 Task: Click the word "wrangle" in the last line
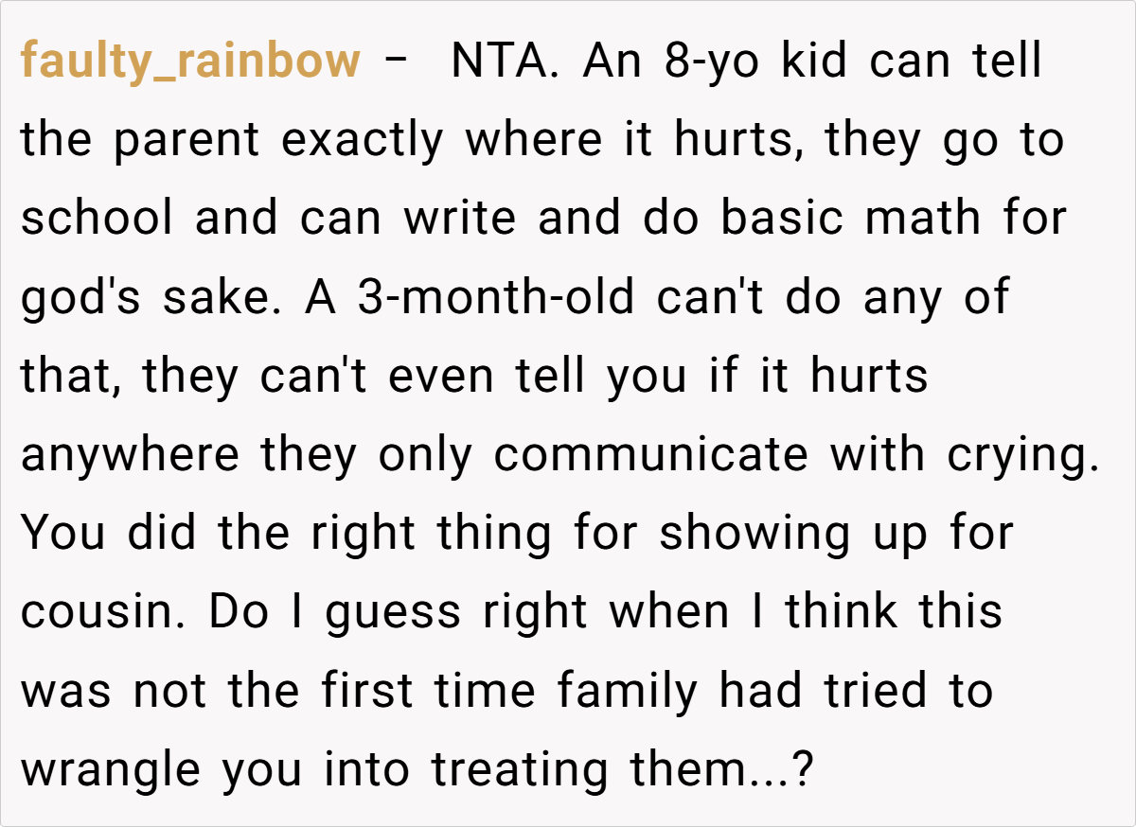click(x=111, y=769)
